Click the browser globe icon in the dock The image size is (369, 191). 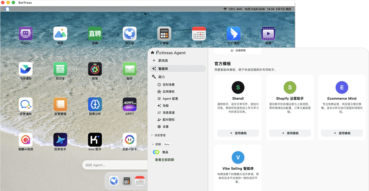[114, 181]
